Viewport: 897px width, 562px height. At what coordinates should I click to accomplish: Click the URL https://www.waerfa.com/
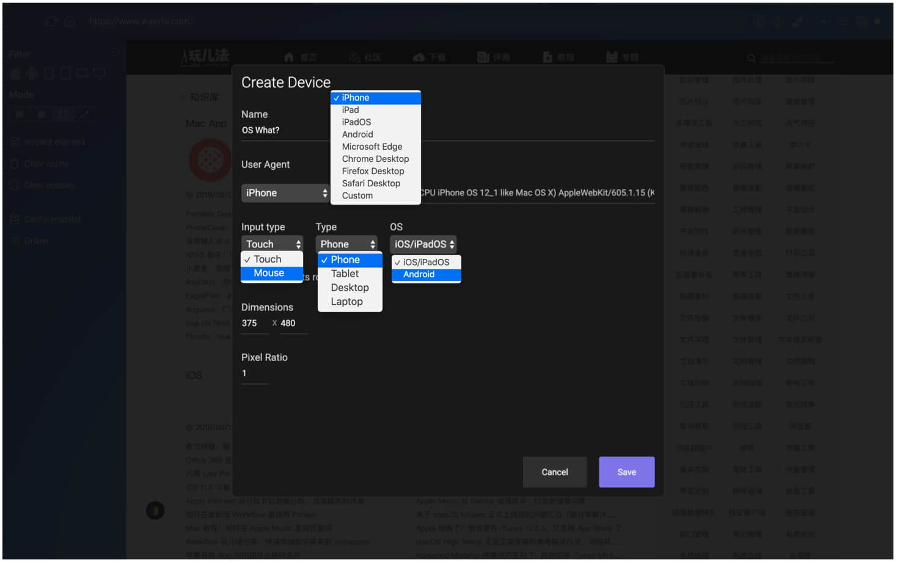[141, 21]
